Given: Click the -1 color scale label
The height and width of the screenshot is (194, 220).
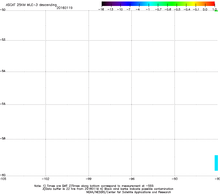Looking at the screenshot, I should tap(147, 10).
